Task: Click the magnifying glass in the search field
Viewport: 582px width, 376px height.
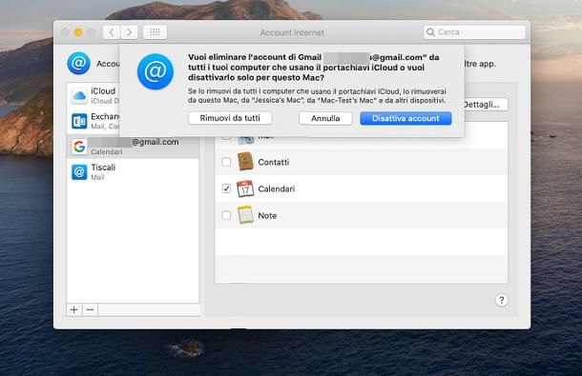Action: (430, 32)
